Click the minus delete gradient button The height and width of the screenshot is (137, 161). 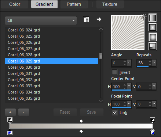coord(23,112)
